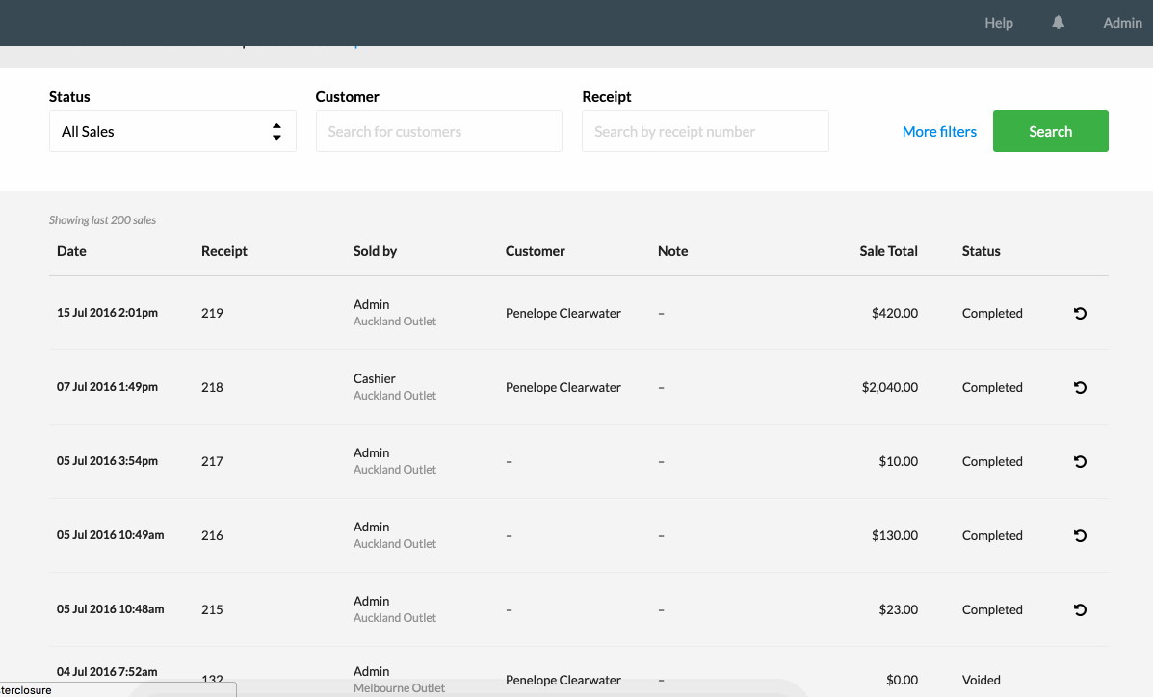Click return icon for receipt 217
Screen dimensions: 1153x697
tap(1080, 462)
